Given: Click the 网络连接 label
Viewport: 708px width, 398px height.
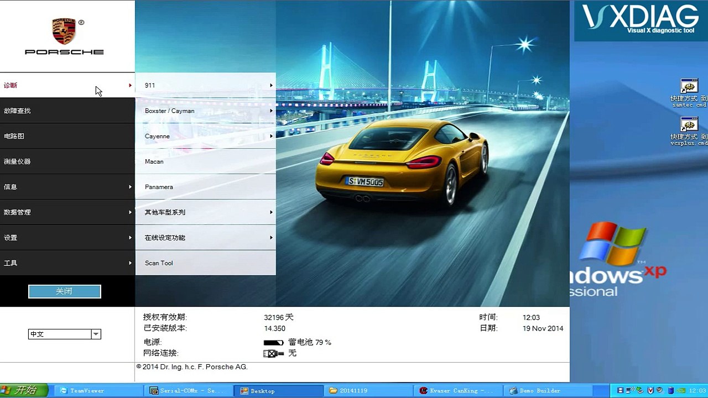Looking at the screenshot, I should [x=161, y=353].
